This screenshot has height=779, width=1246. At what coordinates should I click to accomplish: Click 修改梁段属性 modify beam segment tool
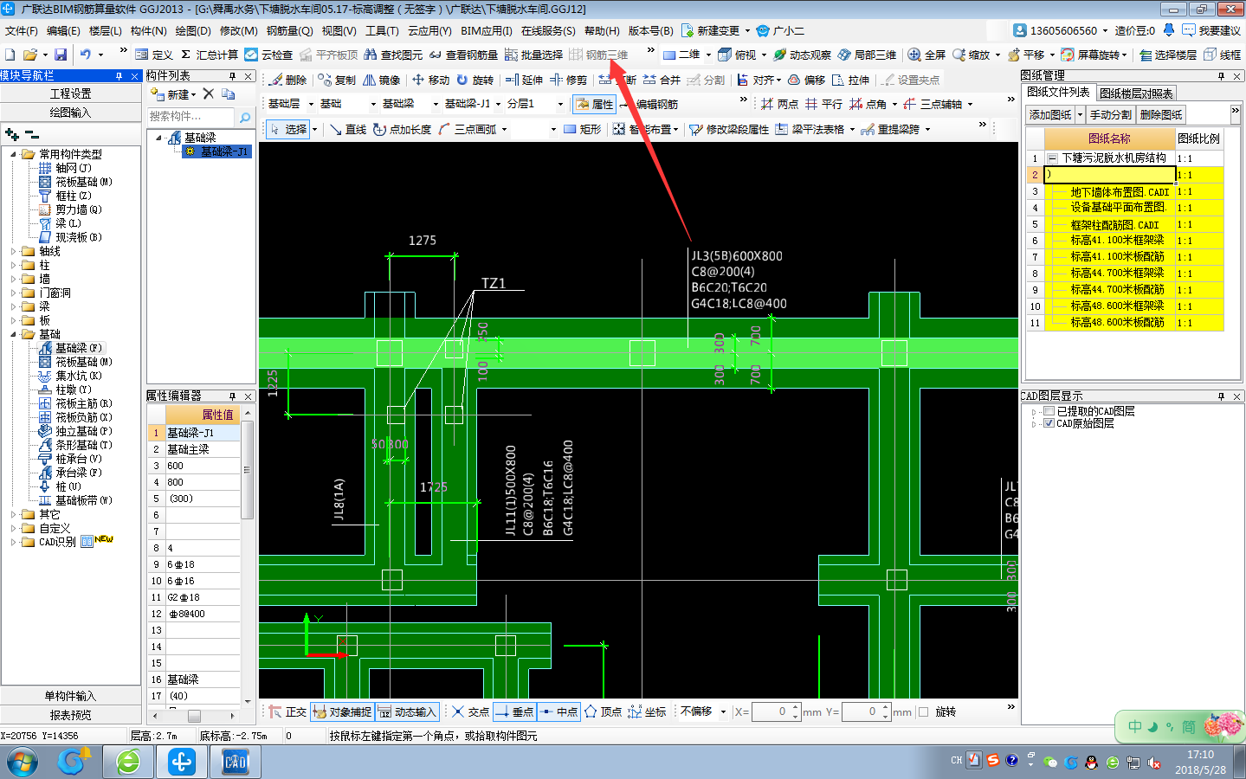[729, 129]
